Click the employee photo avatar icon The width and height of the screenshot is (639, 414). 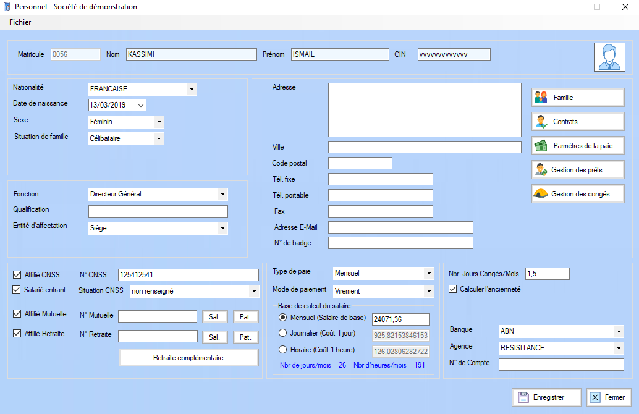pyautogui.click(x=608, y=57)
